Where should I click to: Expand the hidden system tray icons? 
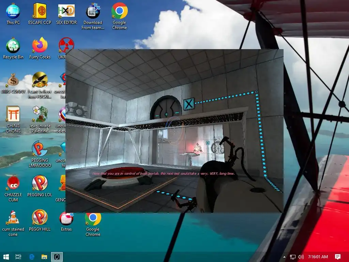[x=284, y=257]
